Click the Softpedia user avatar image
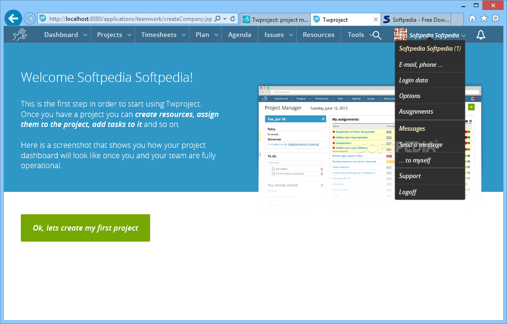This screenshot has width=507, height=324. 400,35
